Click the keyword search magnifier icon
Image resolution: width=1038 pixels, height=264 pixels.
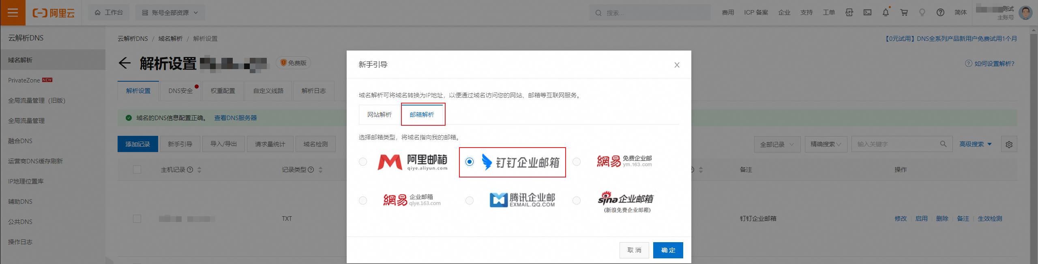(x=943, y=144)
